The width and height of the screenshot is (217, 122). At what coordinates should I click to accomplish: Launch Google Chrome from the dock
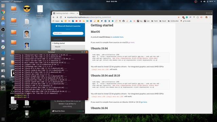[x=3, y=12]
